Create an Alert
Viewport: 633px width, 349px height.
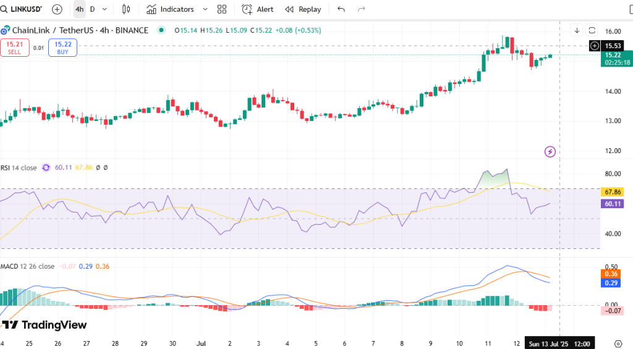pyautogui.click(x=258, y=9)
